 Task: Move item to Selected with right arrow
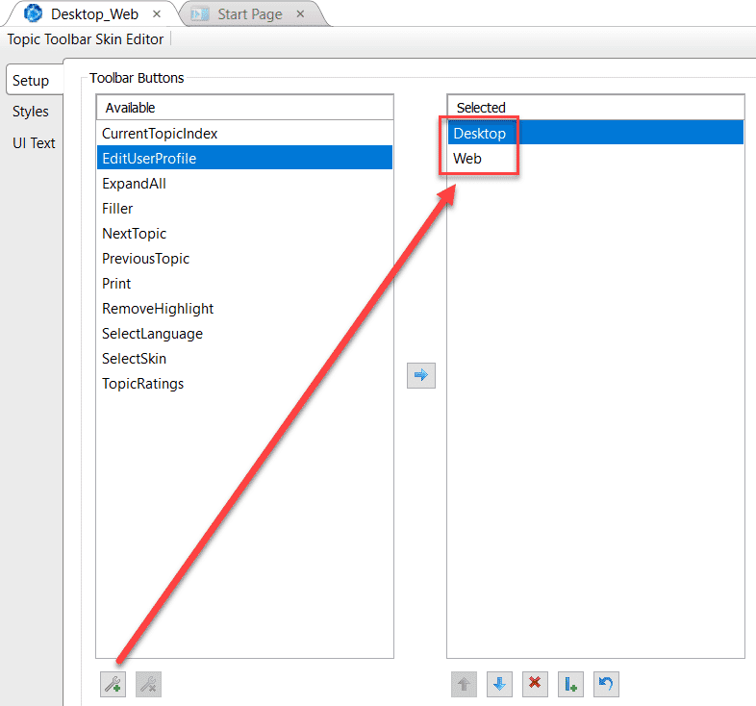421,375
